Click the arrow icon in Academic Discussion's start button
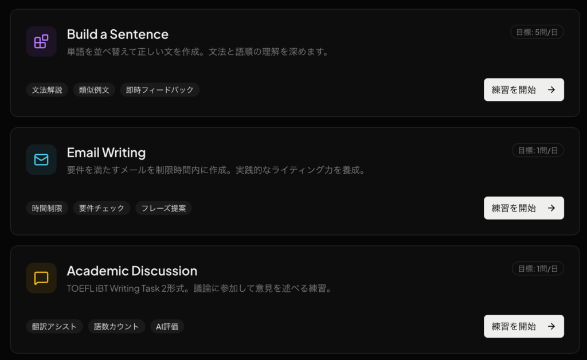587x360 pixels. (x=551, y=326)
